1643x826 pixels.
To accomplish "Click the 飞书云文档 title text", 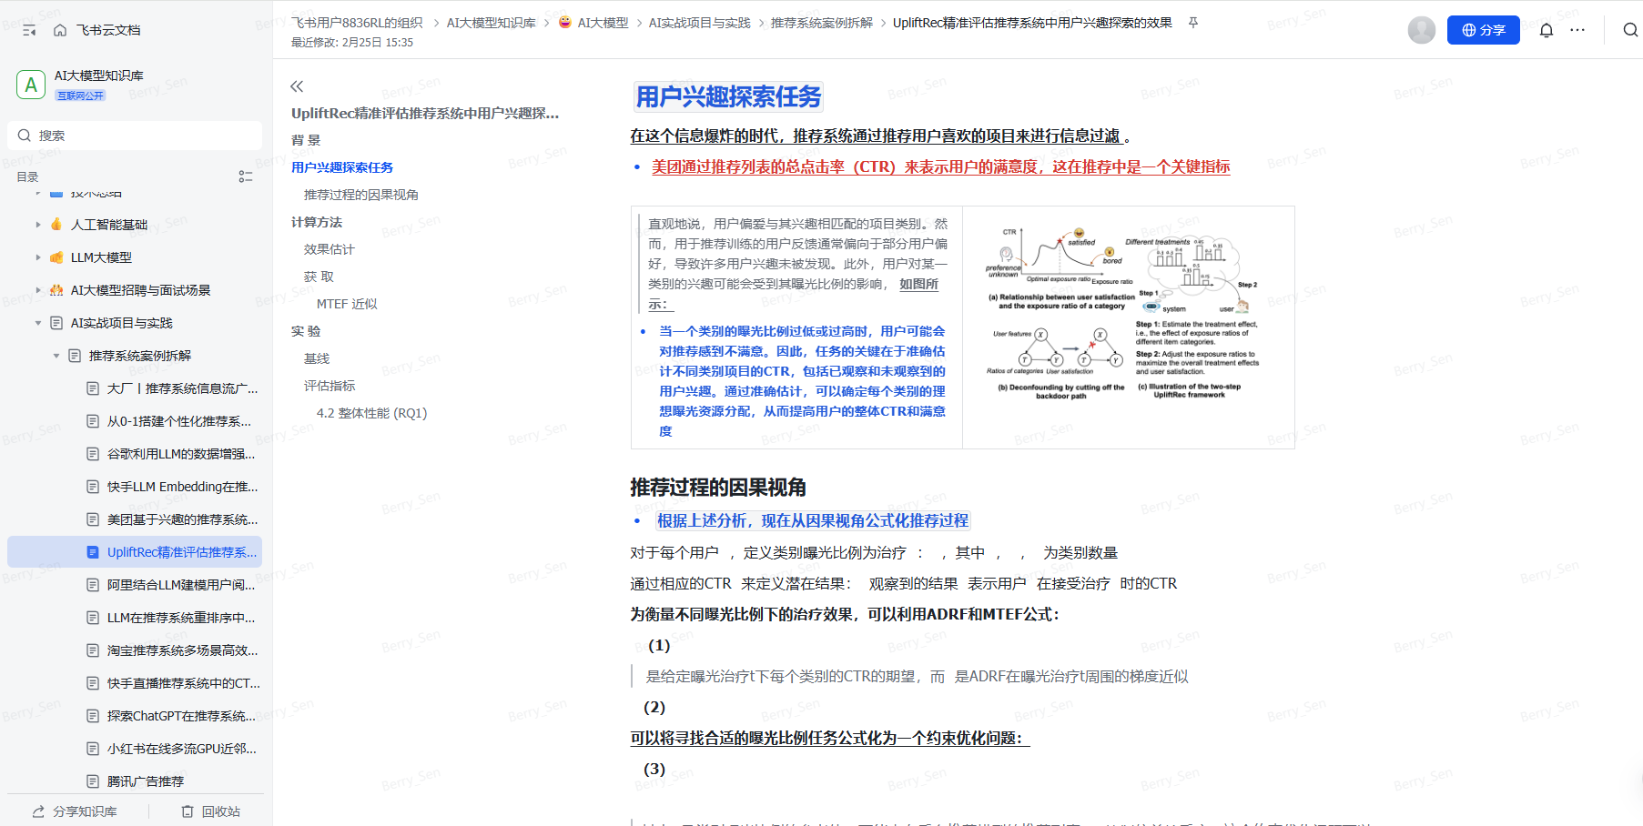I will pos(108,30).
